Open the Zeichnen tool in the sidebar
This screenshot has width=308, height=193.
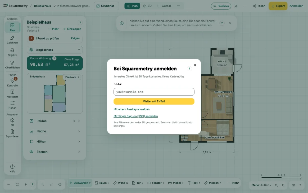pos(12,40)
